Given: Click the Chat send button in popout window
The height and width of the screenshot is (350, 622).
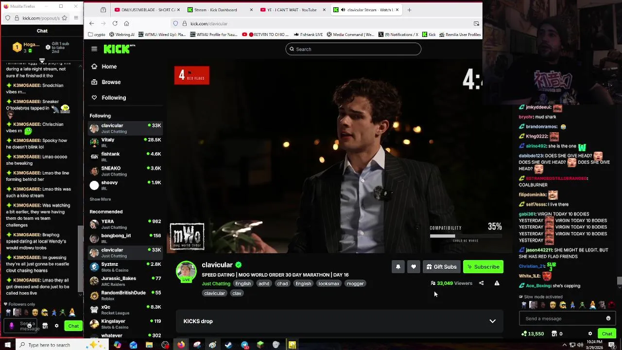Looking at the screenshot, I should coord(73,326).
